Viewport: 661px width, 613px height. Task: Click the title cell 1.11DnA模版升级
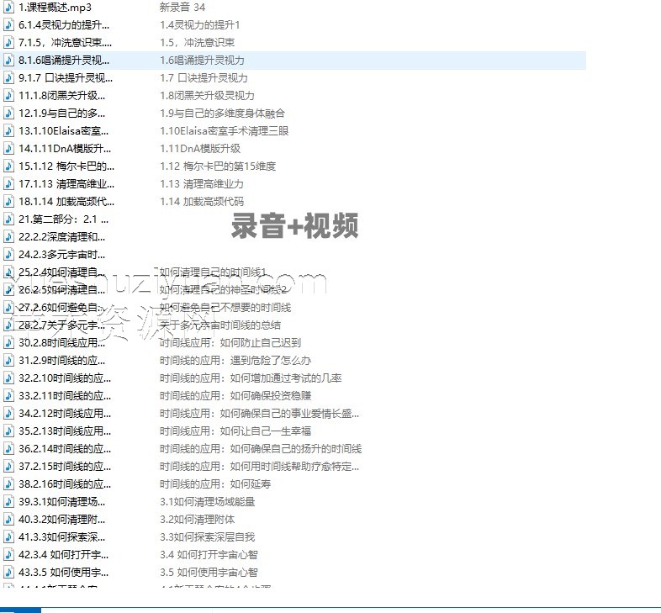point(200,148)
